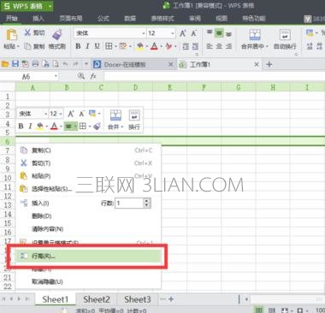The height and width of the screenshot is (313, 325).
Task: Click the decrease font A- in mini toolbar
Action: coord(82,114)
